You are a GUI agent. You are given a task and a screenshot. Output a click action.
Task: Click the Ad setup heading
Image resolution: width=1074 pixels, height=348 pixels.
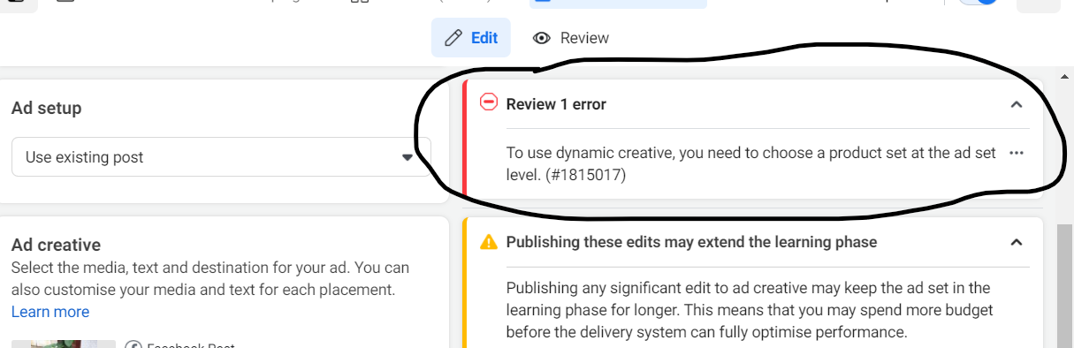pos(46,109)
